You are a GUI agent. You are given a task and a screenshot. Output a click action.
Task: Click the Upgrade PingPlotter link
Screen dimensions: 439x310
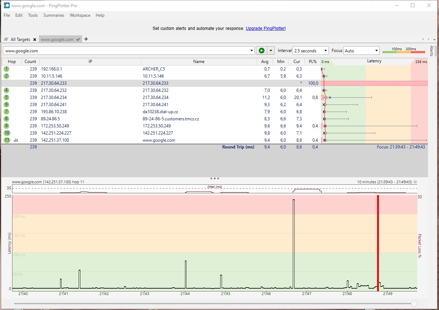(265, 28)
